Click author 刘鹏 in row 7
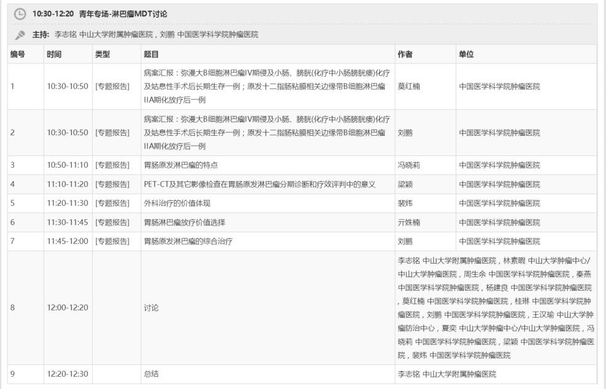Screen dimensions: 606x389 pos(405,242)
